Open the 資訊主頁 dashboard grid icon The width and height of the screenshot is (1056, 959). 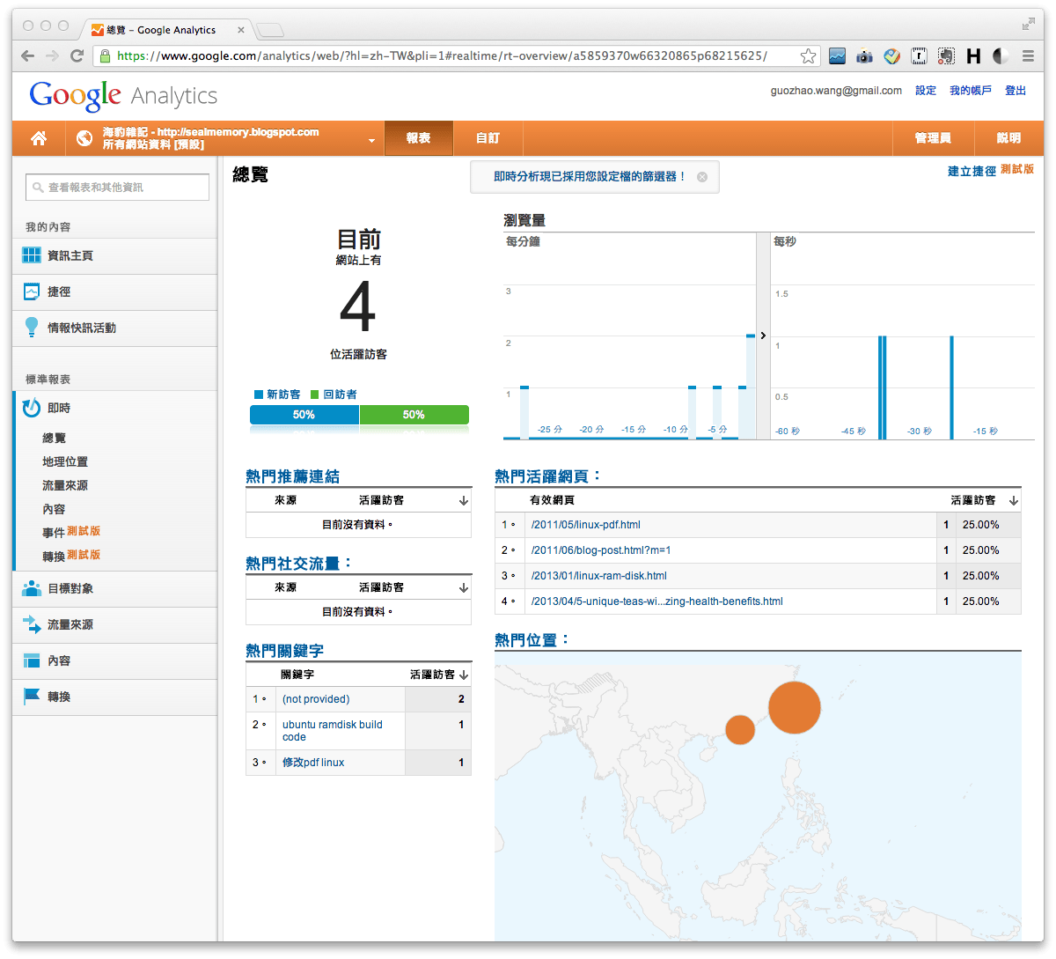click(33, 256)
